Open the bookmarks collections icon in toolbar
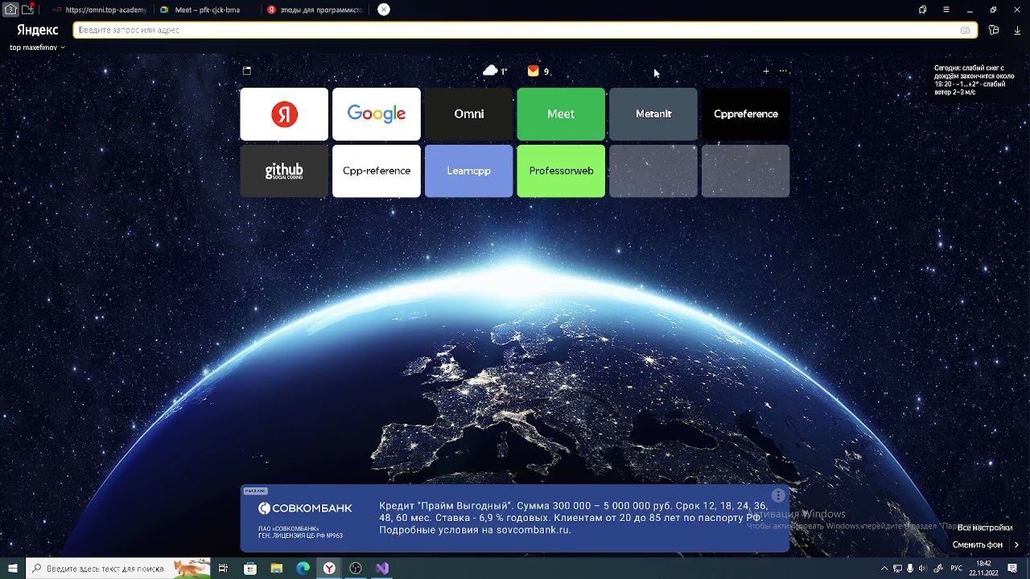This screenshot has width=1030, height=579. pos(994,30)
